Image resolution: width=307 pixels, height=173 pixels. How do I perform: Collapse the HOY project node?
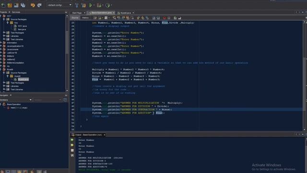1,16
